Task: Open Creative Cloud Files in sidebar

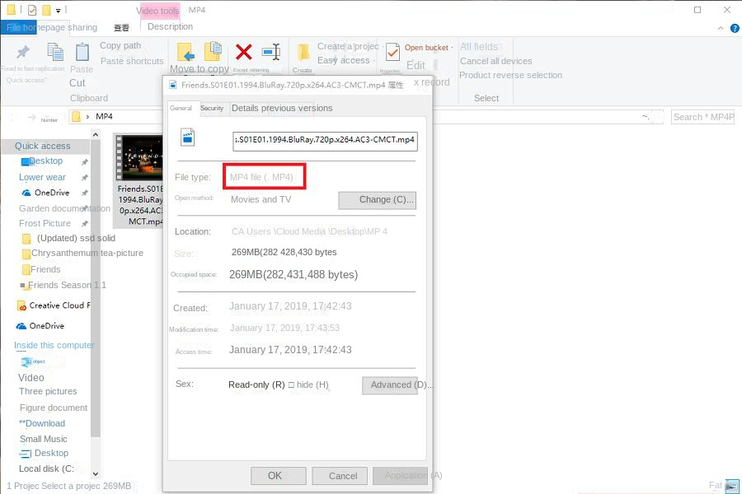Action: (54, 305)
